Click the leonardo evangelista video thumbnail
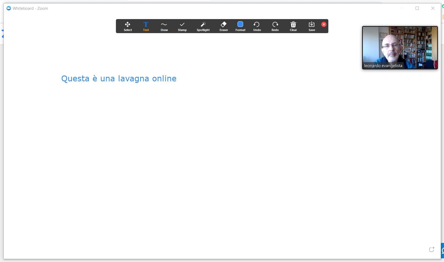Viewport: 444px width, 262px height. [400, 48]
